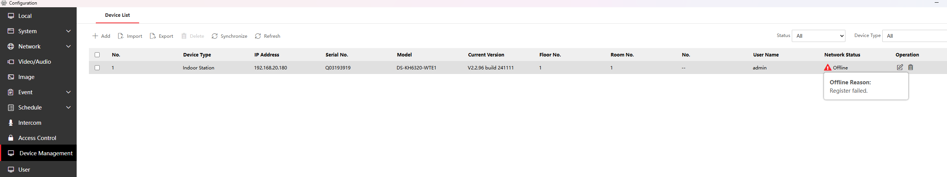
Task: Open the Device Type filter dropdown
Action: pyautogui.click(x=914, y=36)
